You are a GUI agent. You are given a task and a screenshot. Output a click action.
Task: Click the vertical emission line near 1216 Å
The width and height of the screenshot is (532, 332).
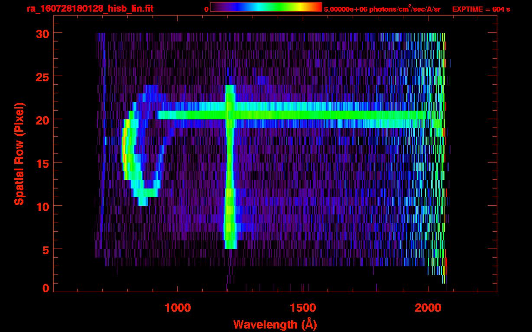pyautogui.click(x=230, y=167)
